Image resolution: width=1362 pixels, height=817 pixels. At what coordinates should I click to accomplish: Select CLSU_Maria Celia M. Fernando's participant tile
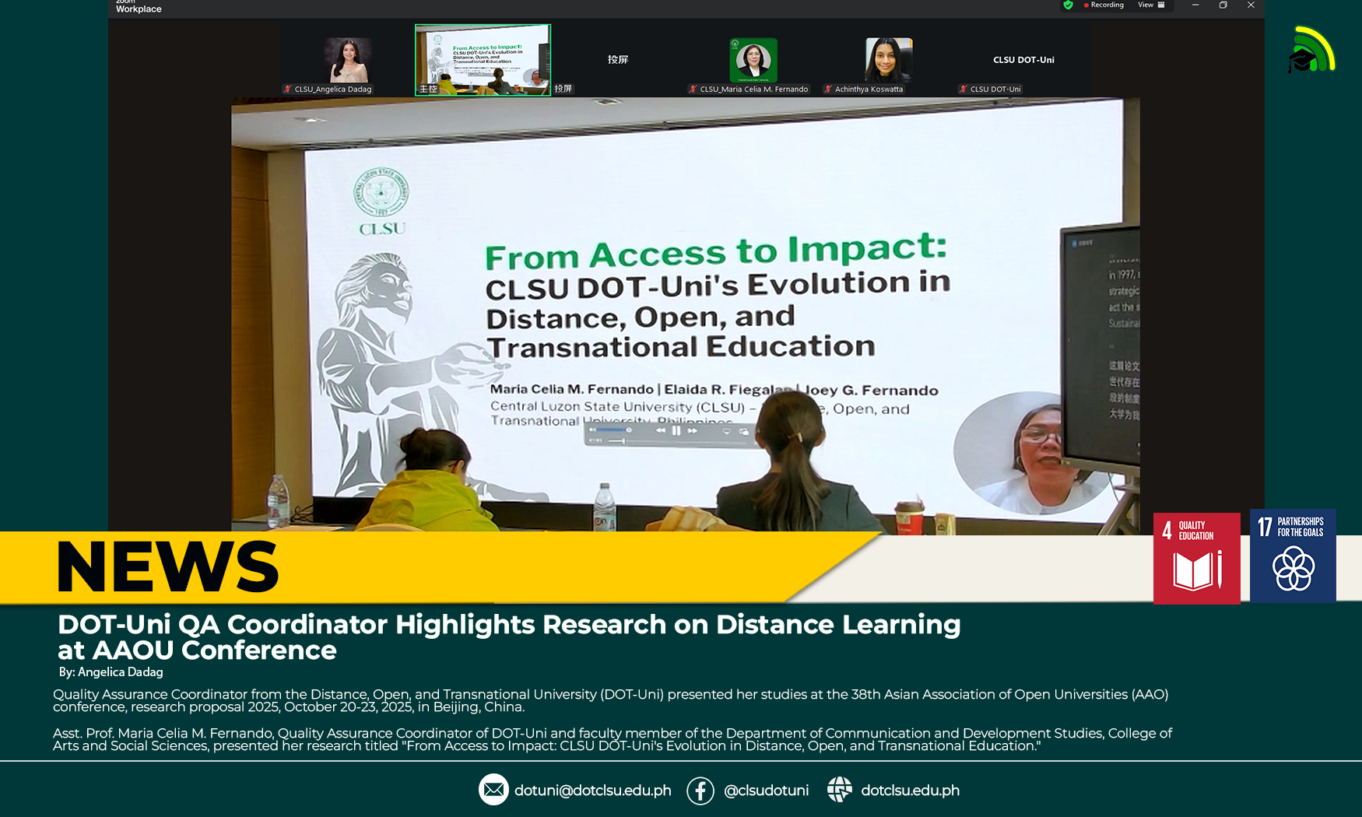click(753, 60)
